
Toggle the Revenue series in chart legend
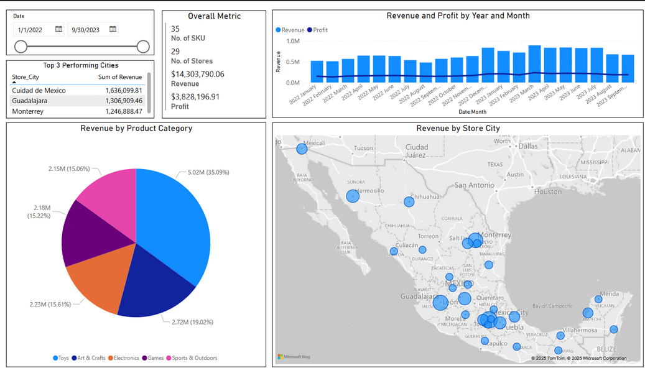290,30
